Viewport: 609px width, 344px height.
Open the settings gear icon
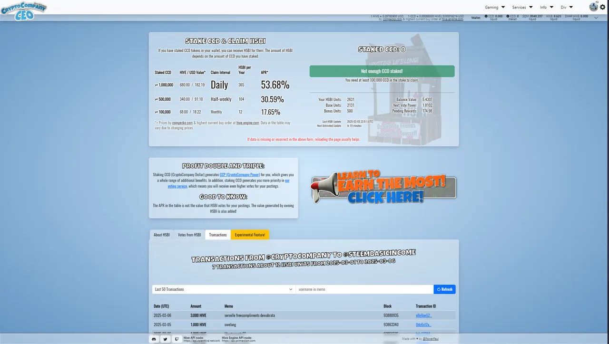pyautogui.click(x=602, y=7)
